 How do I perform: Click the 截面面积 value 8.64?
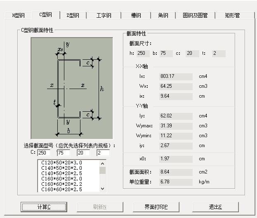pos(176,172)
